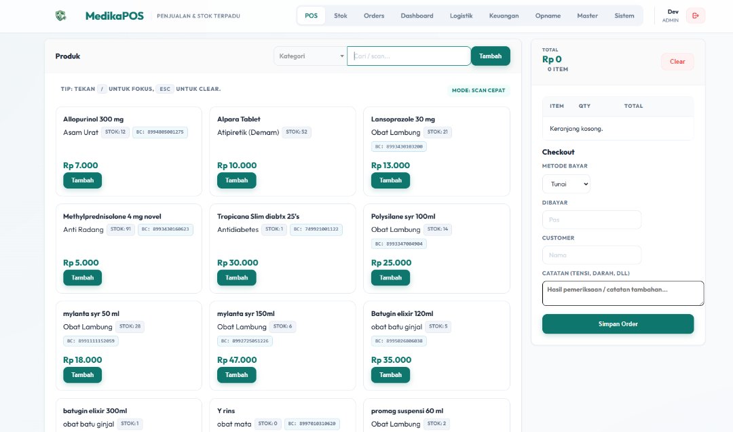Screen dimensions: 733x432
Task: Clear the cart with the Clear button
Action: pyautogui.click(x=677, y=62)
